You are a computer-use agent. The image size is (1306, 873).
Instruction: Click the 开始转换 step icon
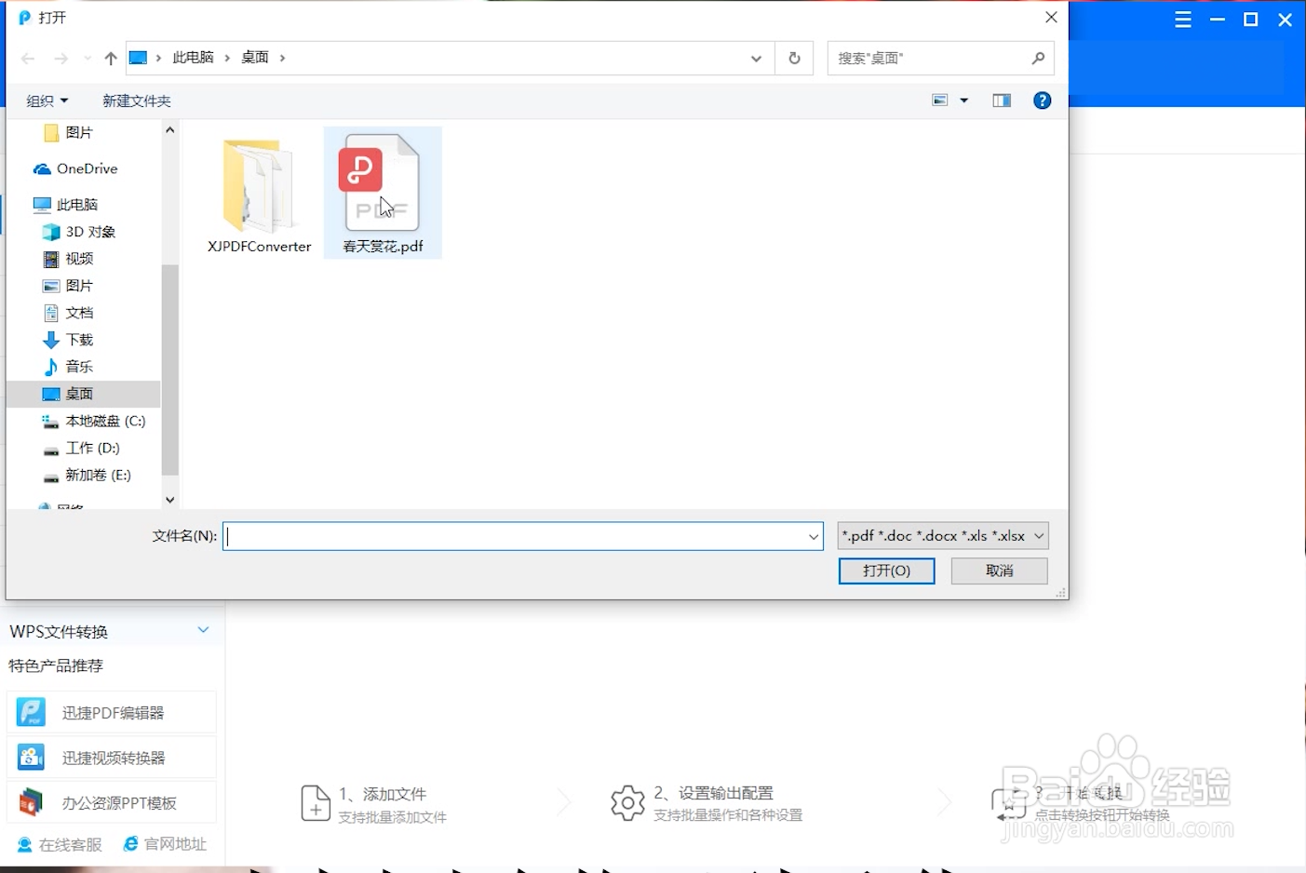point(1010,805)
